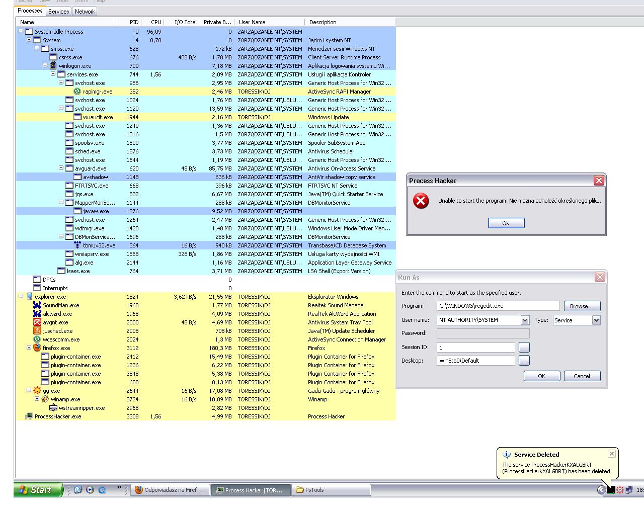Click OK in the Run As dialog
This screenshot has height=515, width=644.
tap(542, 376)
